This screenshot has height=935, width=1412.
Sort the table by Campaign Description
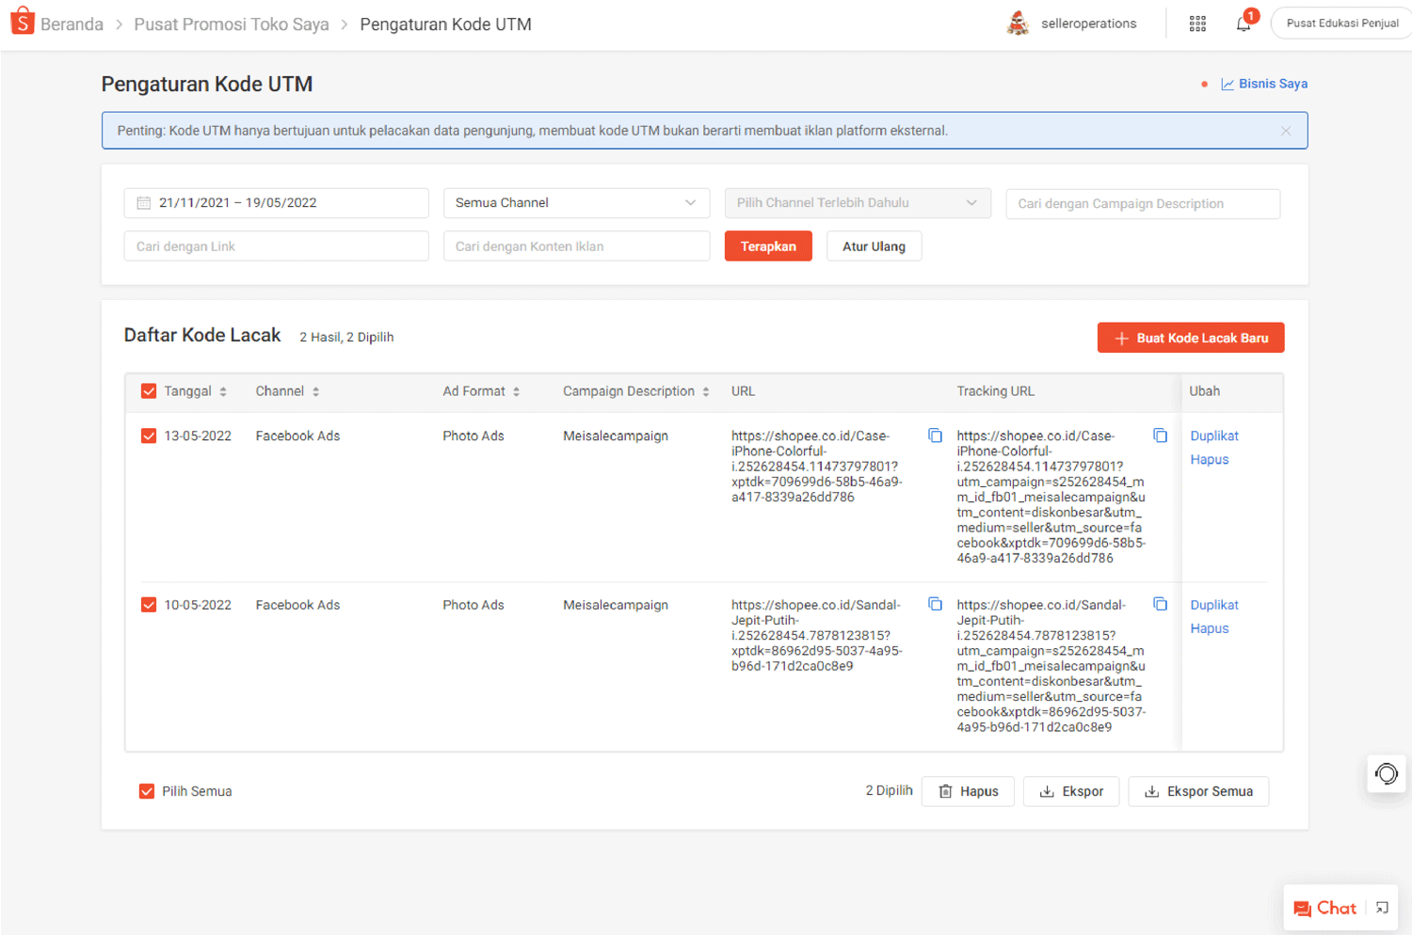[705, 392]
